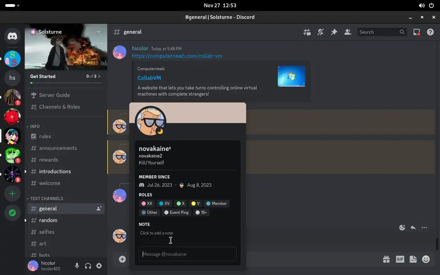The image size is (440, 275).
Task: Open the selfies channel
Action: point(66,232)
